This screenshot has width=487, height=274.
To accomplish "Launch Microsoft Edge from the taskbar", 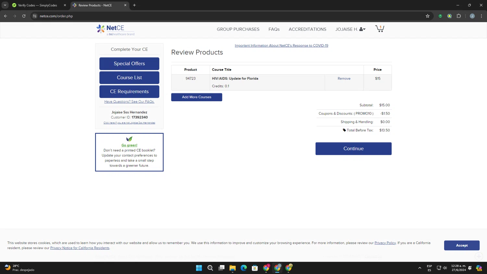I will 244,268.
